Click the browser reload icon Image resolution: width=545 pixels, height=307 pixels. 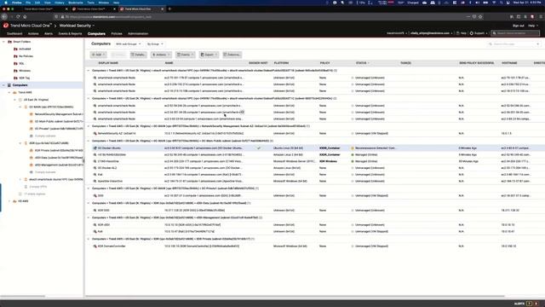coord(18,17)
